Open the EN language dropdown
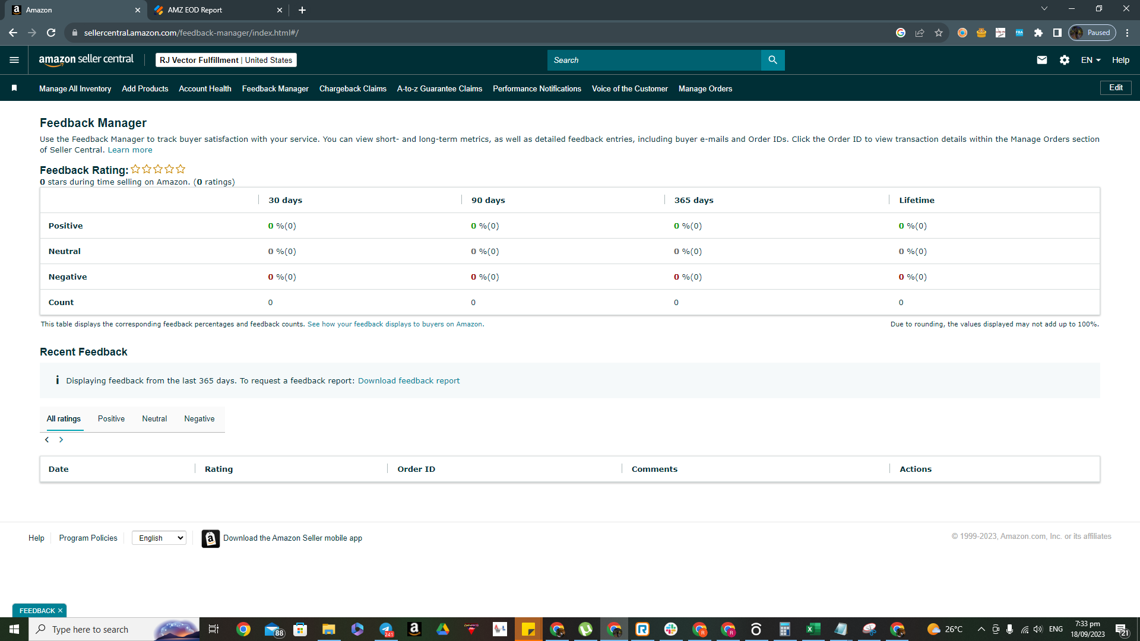Viewport: 1140px width, 641px height. pos(1091,60)
